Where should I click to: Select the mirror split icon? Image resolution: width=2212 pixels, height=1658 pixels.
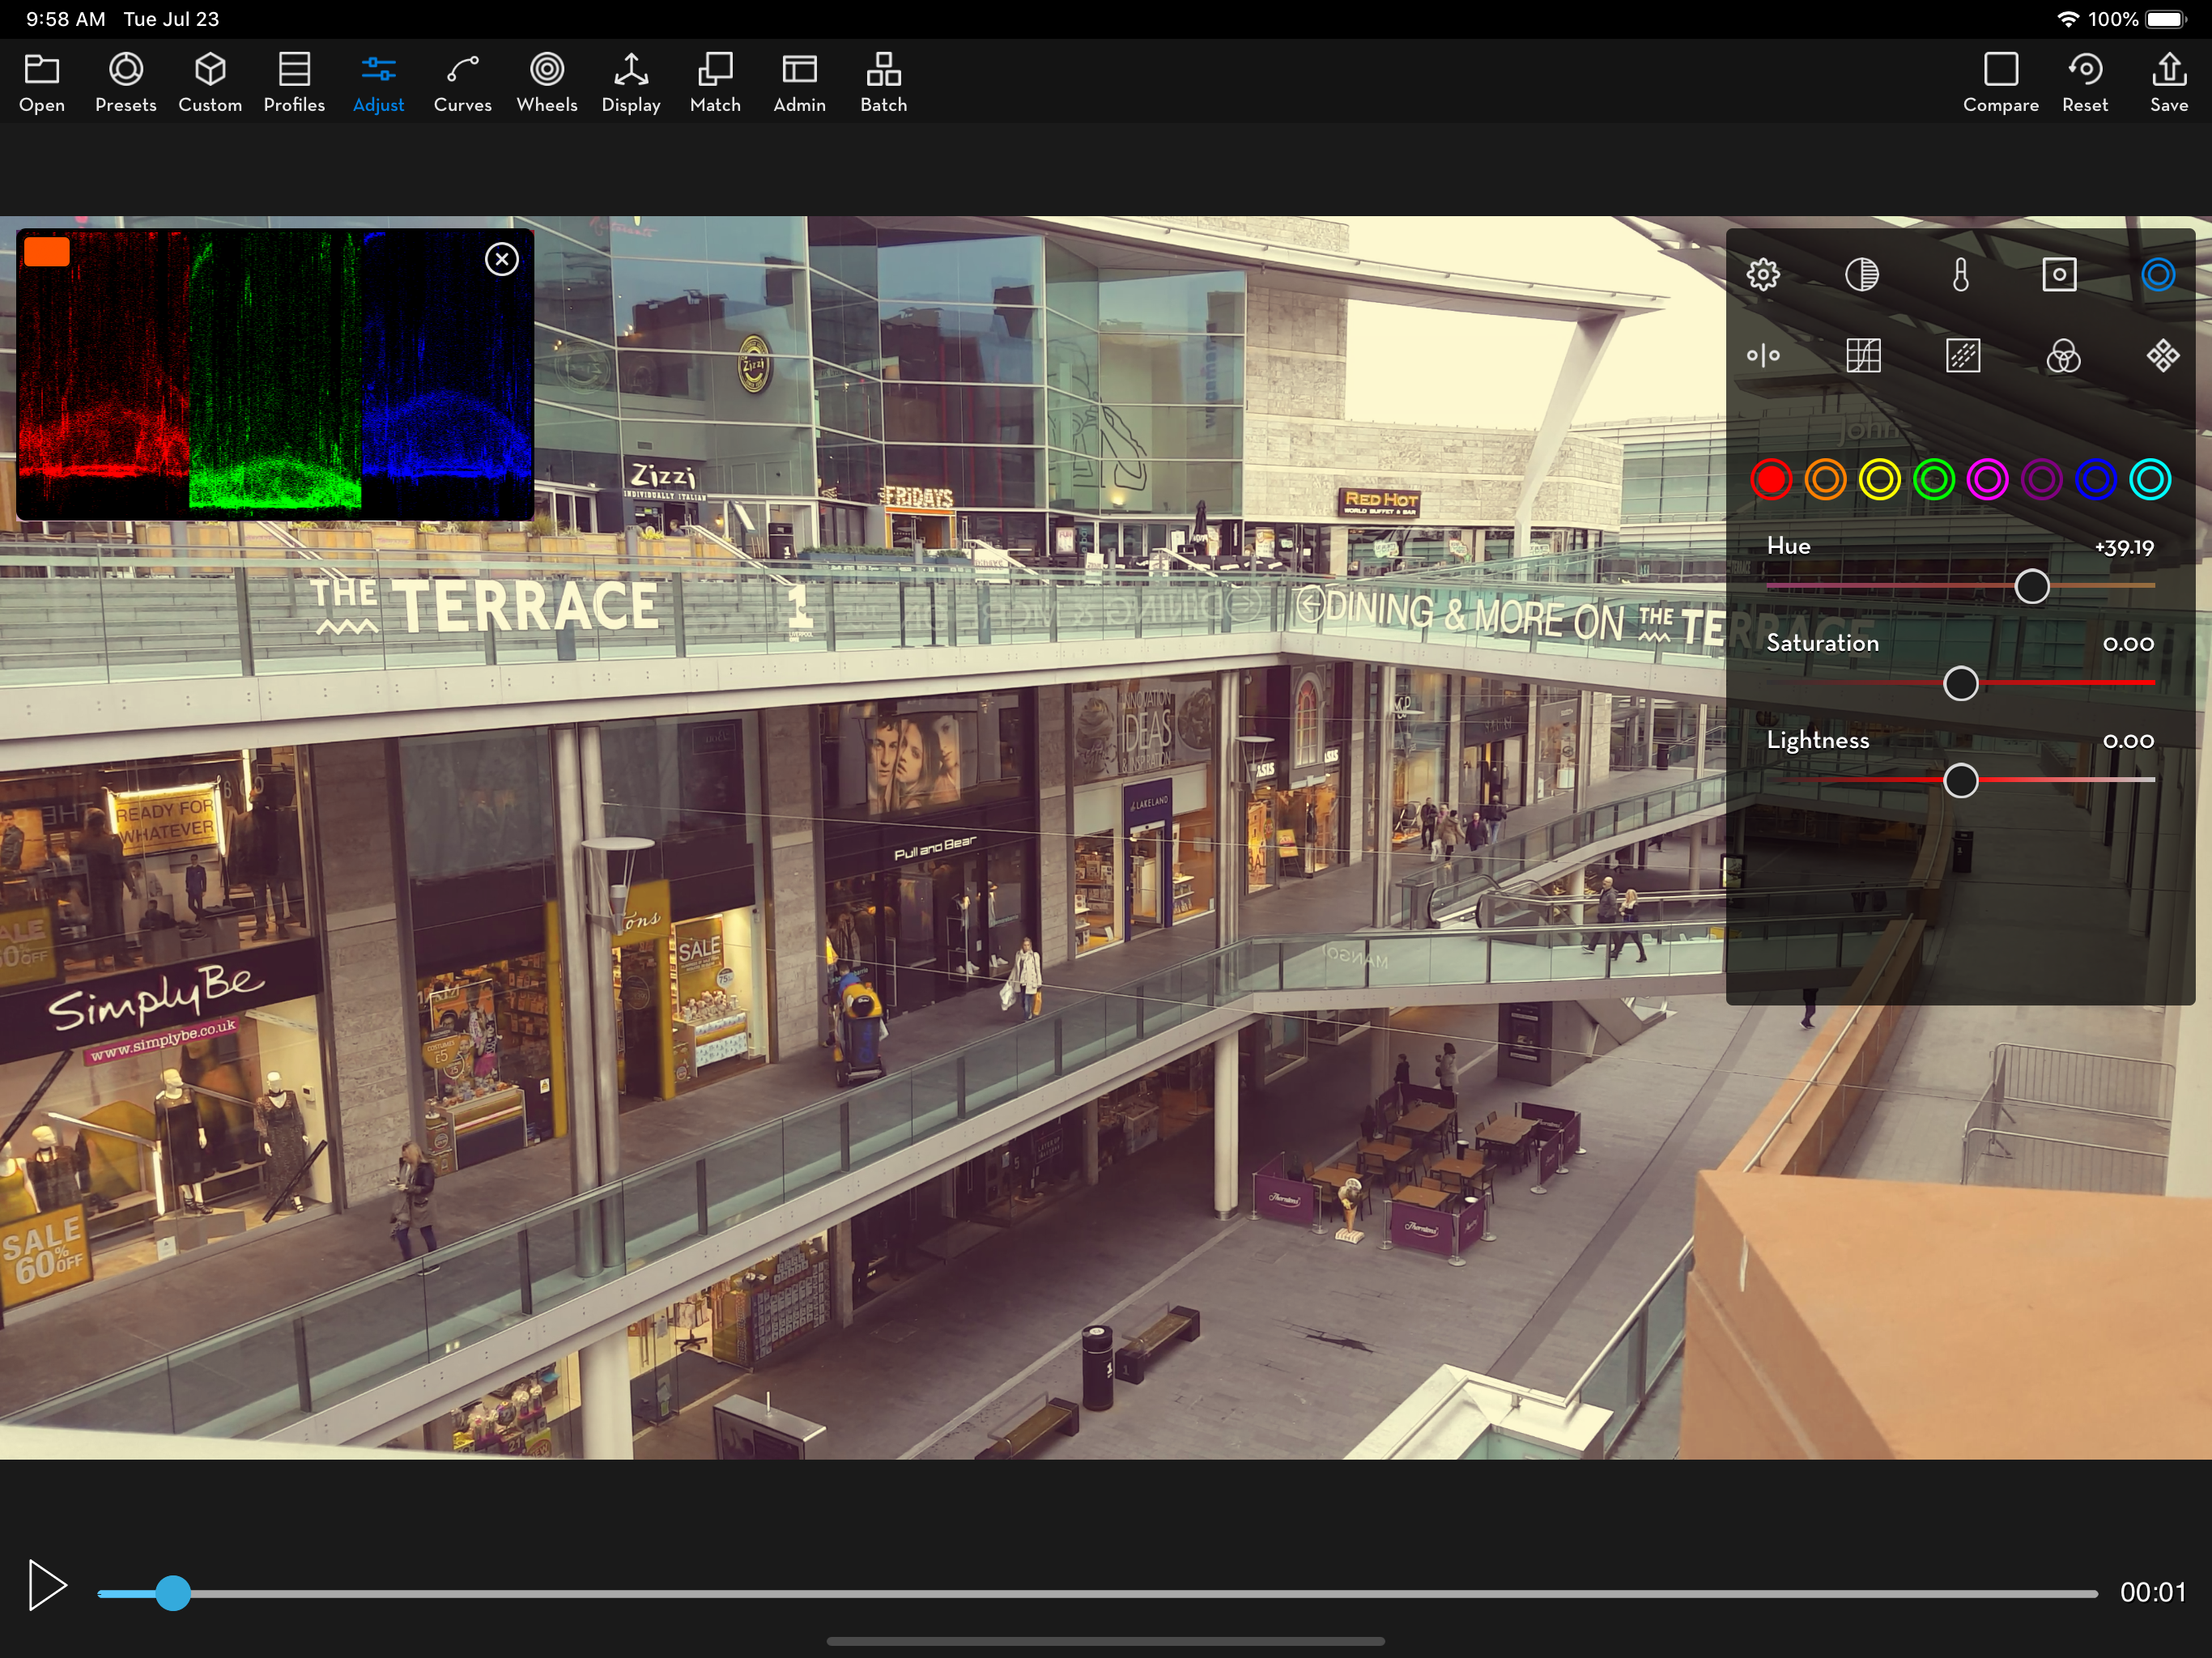tap(1763, 356)
